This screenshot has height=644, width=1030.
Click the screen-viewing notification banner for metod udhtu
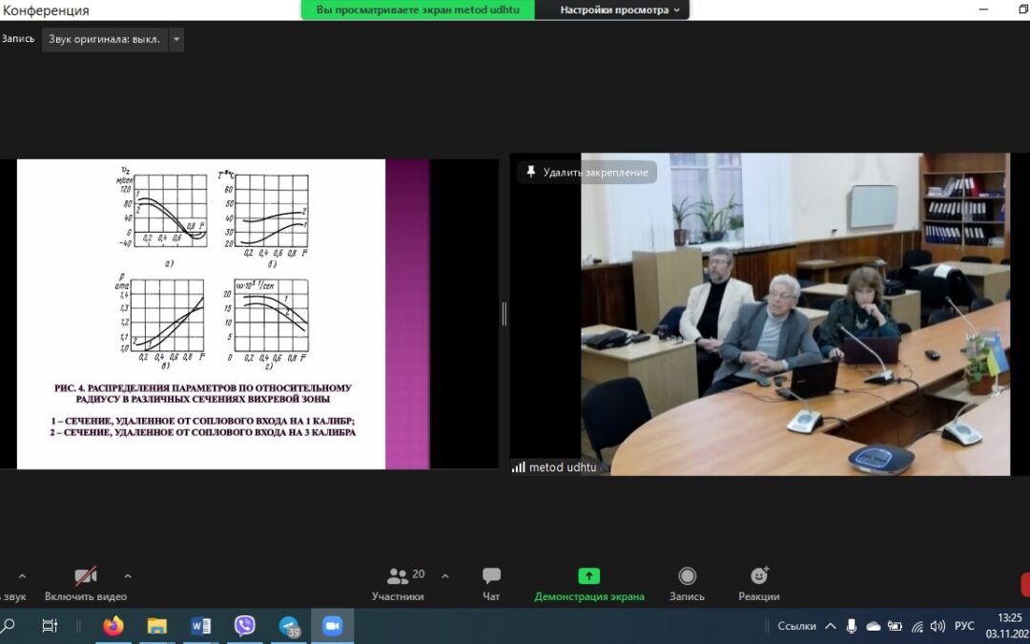(x=418, y=10)
